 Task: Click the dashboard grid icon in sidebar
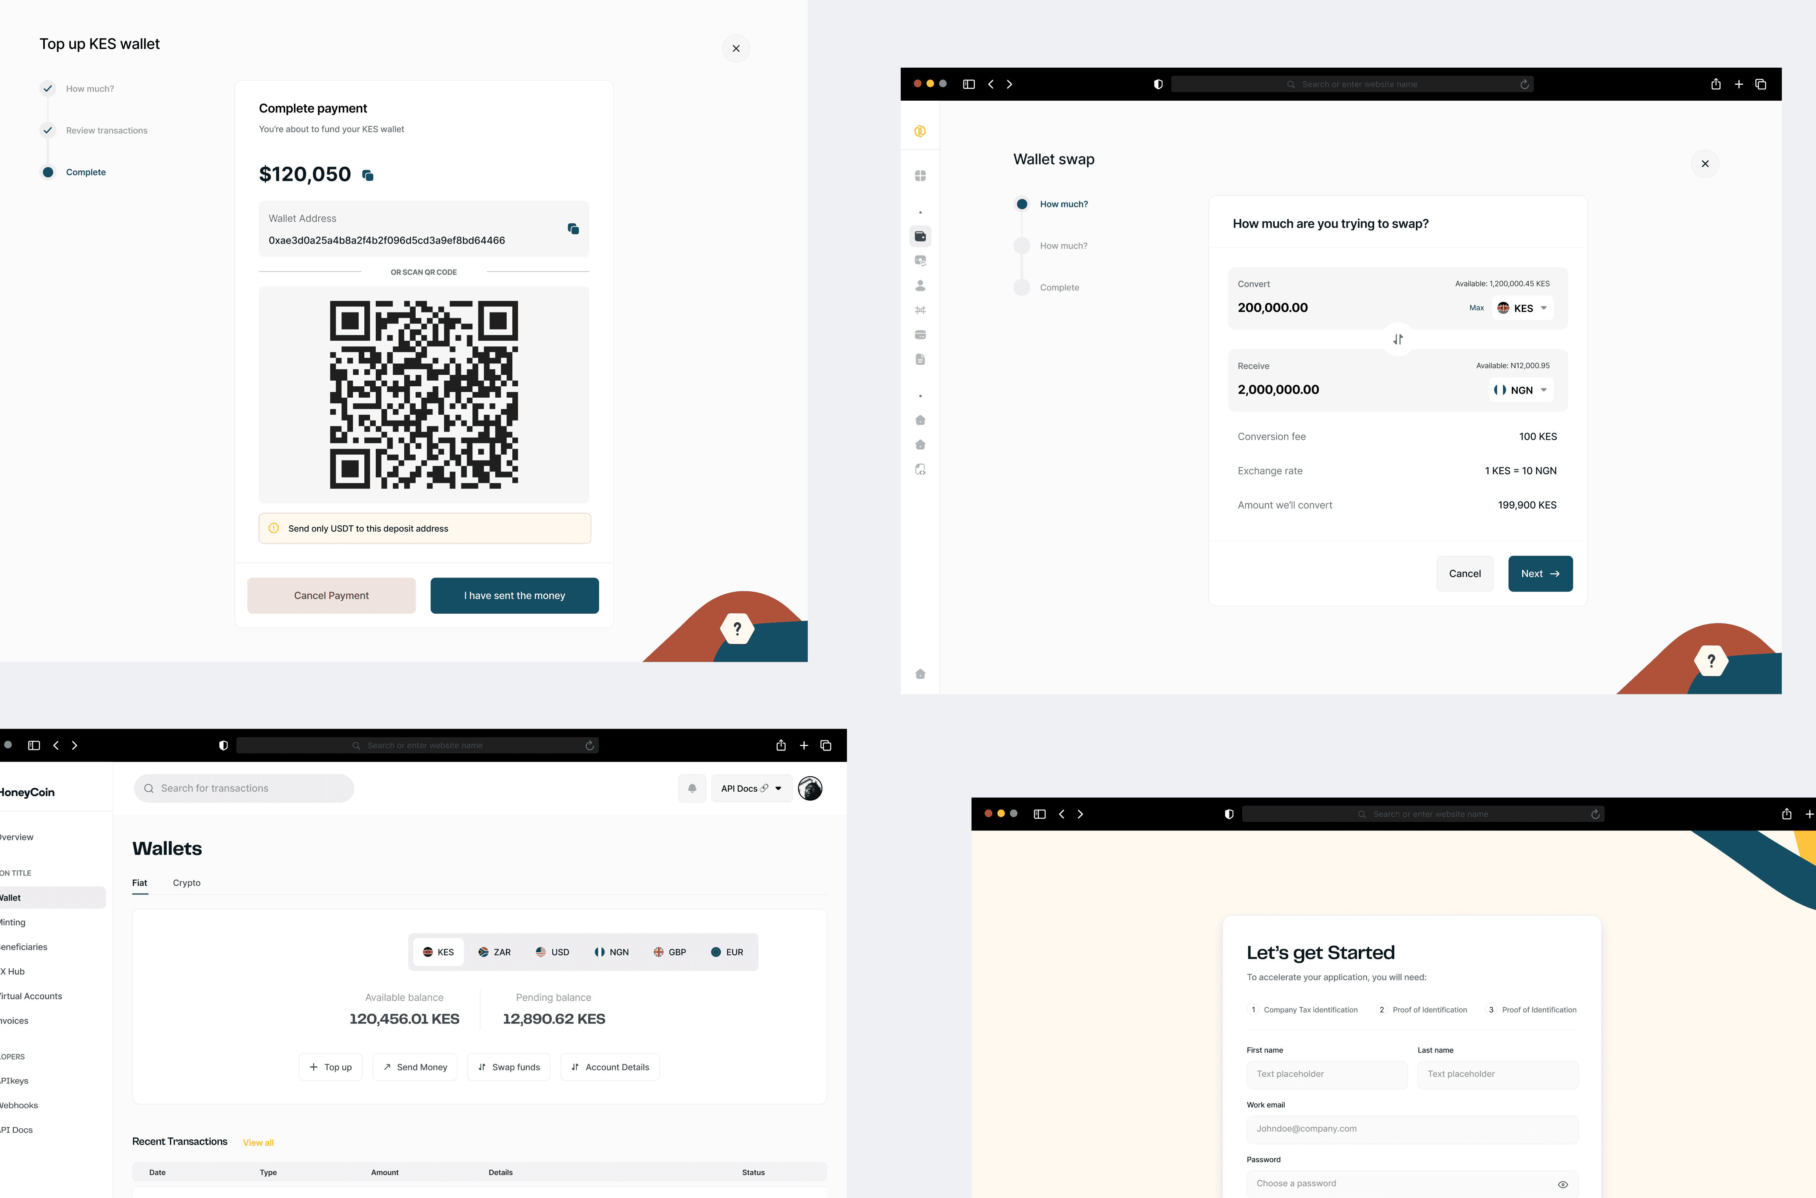[920, 176]
